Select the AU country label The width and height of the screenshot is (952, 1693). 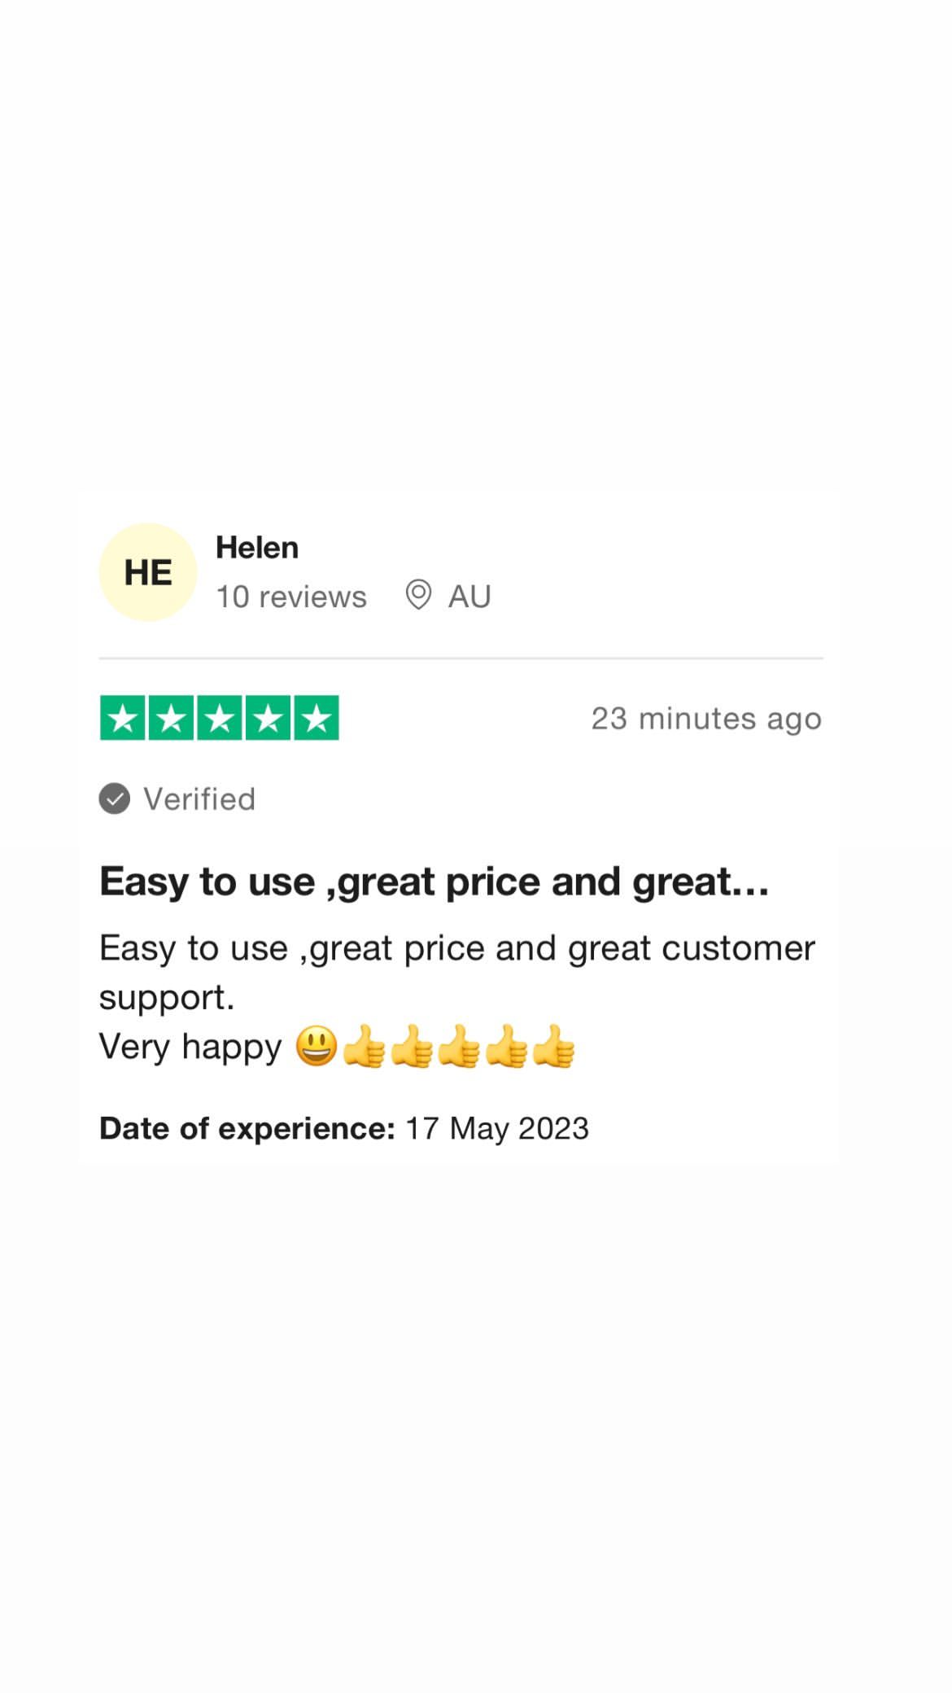click(x=469, y=597)
